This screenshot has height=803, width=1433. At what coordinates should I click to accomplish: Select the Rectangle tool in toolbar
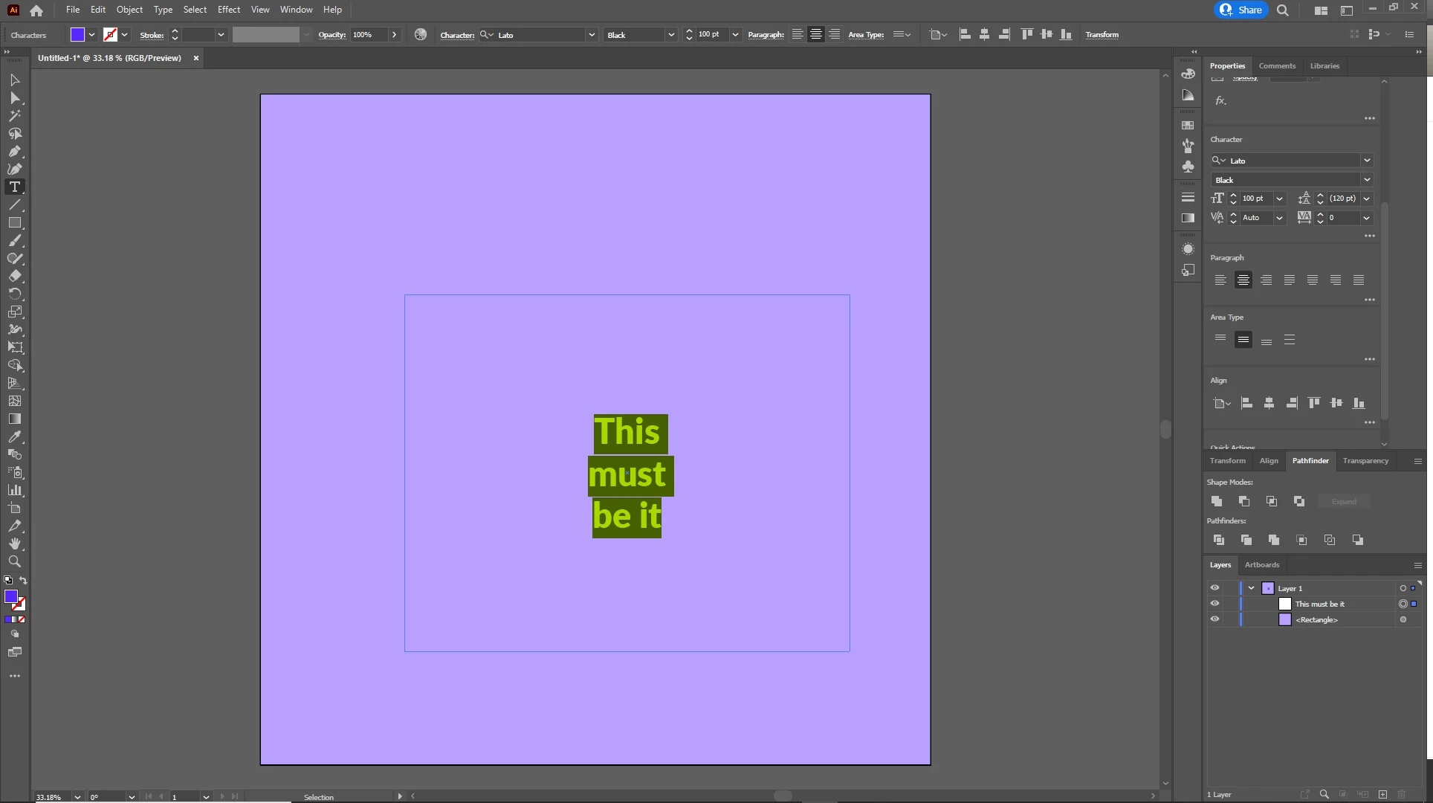pyautogui.click(x=14, y=223)
